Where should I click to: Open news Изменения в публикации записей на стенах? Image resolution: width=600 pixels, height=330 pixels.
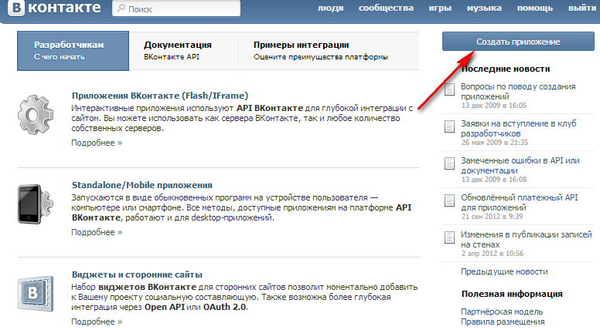tap(526, 240)
